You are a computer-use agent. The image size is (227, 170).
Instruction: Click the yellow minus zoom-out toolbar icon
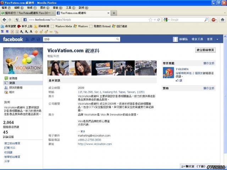(51, 32)
